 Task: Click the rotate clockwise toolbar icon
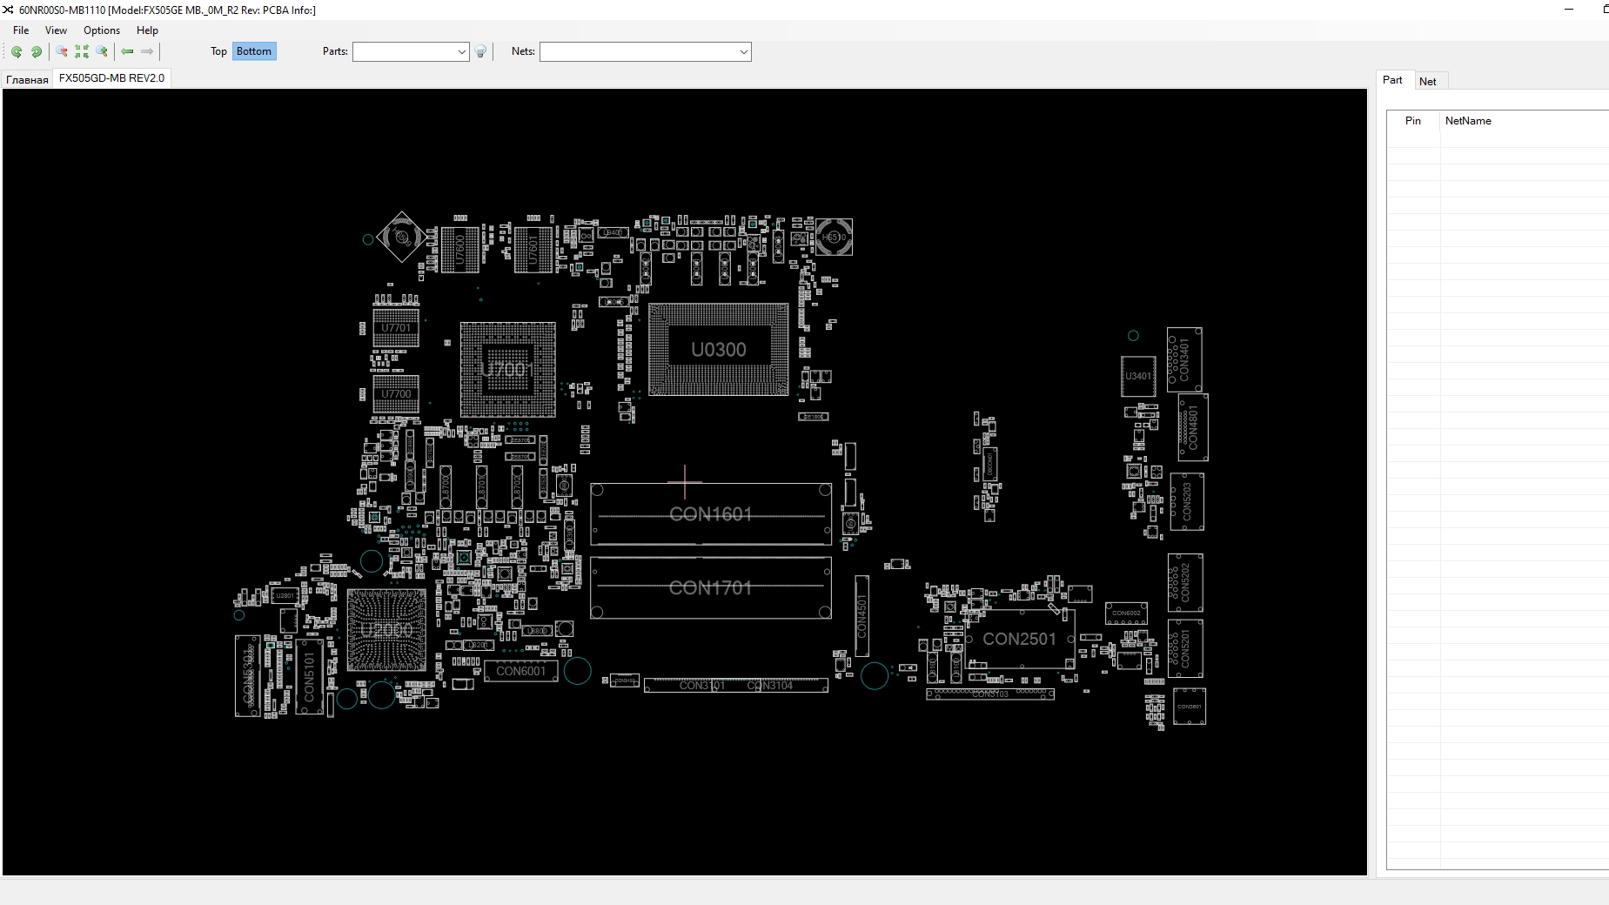(37, 52)
